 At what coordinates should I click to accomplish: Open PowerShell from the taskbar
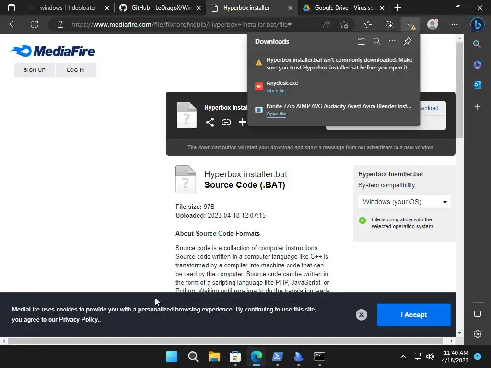coord(278,356)
